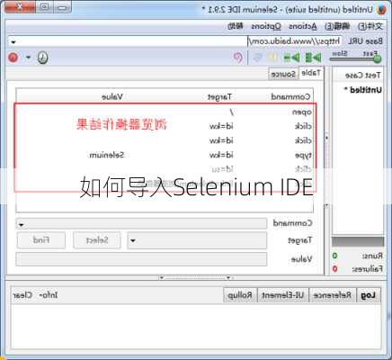Click the Command column header
The width and height of the screenshot is (392, 360).
tap(290, 96)
